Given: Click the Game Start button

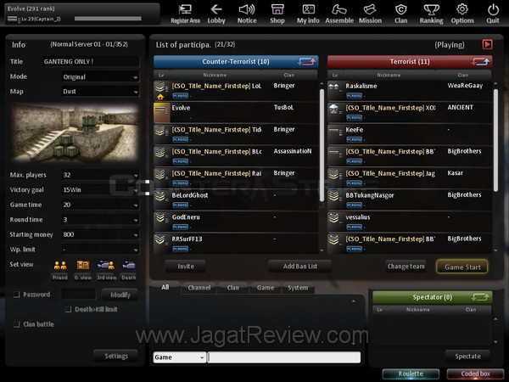Looking at the screenshot, I should (462, 267).
